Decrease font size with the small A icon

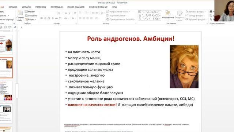tap(70, 13)
